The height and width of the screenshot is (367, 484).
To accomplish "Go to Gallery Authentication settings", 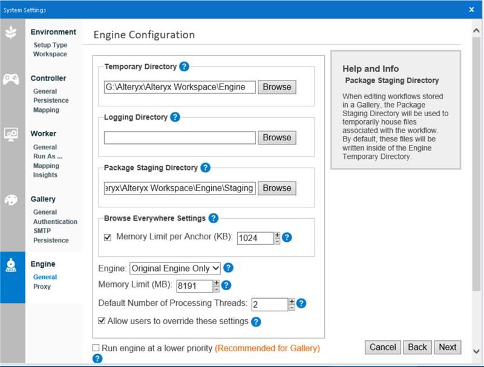I will pos(55,221).
